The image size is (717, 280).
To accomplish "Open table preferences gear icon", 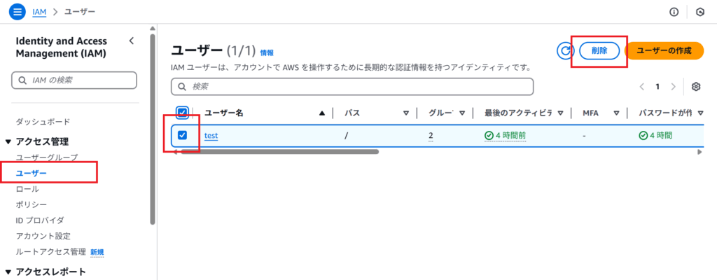I will 696,87.
